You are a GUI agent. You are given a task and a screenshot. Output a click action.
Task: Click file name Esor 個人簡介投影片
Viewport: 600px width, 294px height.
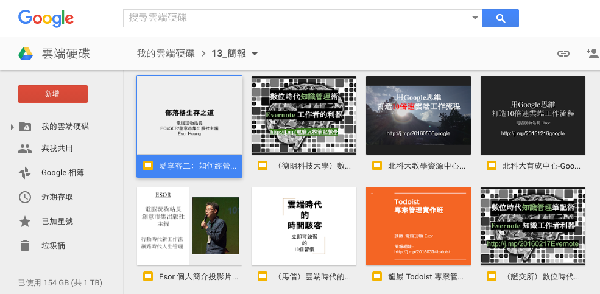pos(198,276)
